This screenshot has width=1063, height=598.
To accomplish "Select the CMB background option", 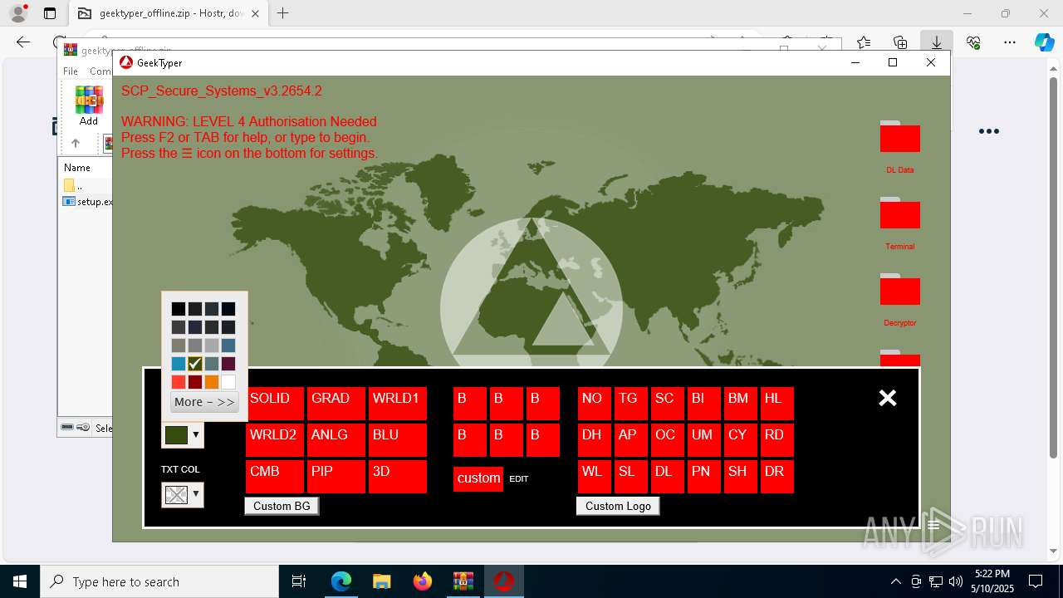I will pos(275,476).
